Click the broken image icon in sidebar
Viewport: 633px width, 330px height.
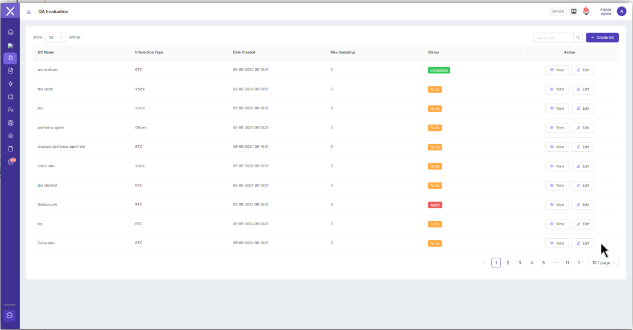10,46
